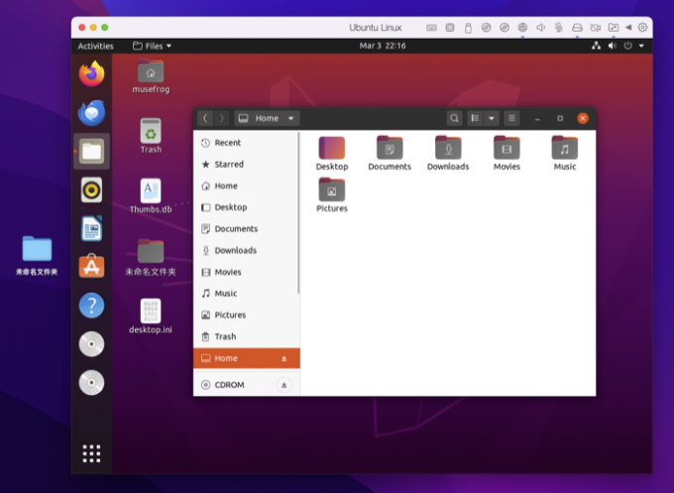The image size is (674, 493).
Task: Launch LibreOffice Writer from the dock
Action: (91, 228)
